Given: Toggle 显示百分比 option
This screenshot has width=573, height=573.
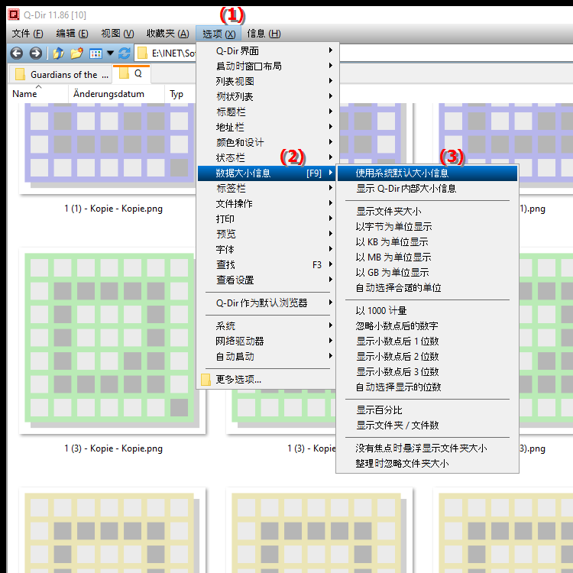Looking at the screenshot, I should click(x=427, y=410).
